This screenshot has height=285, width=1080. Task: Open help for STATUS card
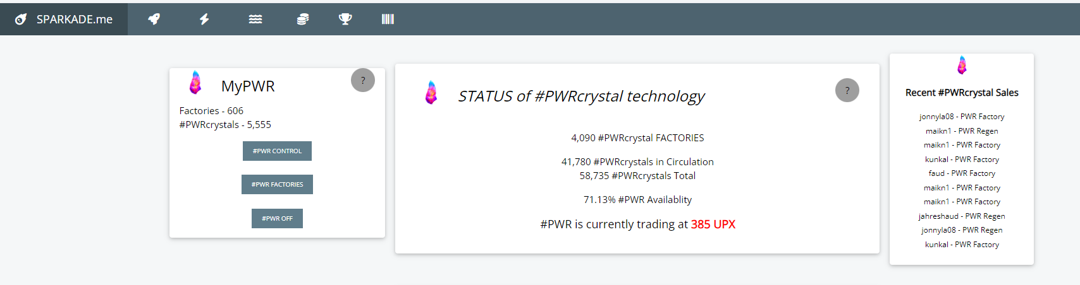(x=847, y=90)
